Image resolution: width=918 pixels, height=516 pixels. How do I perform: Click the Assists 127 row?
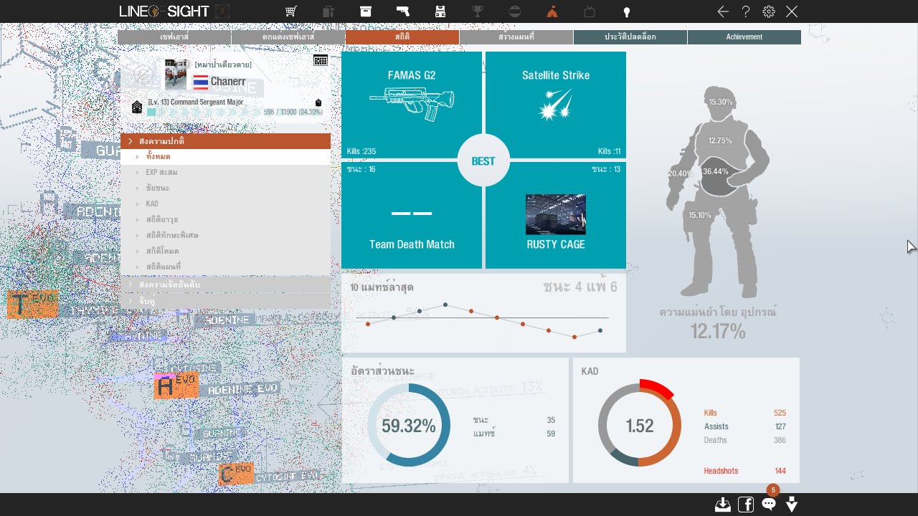point(745,426)
